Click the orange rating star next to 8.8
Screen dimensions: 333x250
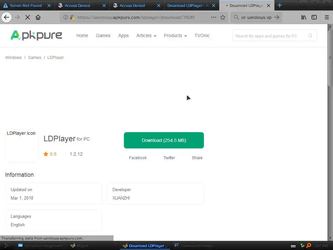(46, 154)
